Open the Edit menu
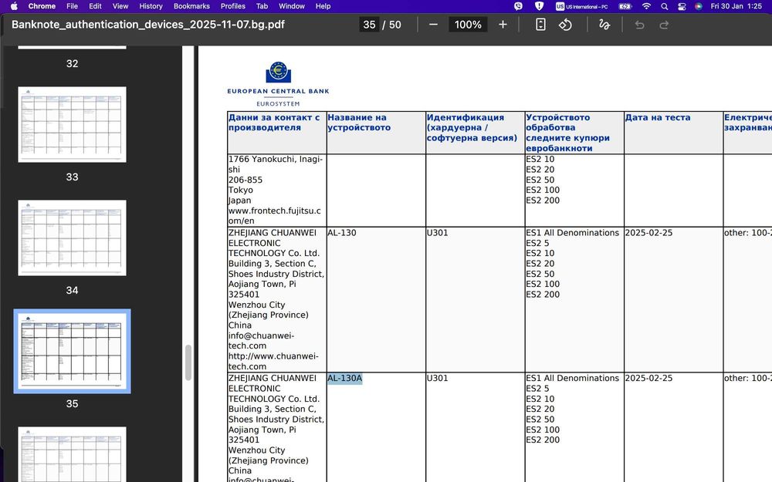Viewport: 772px width, 482px height. pyautogui.click(x=95, y=6)
